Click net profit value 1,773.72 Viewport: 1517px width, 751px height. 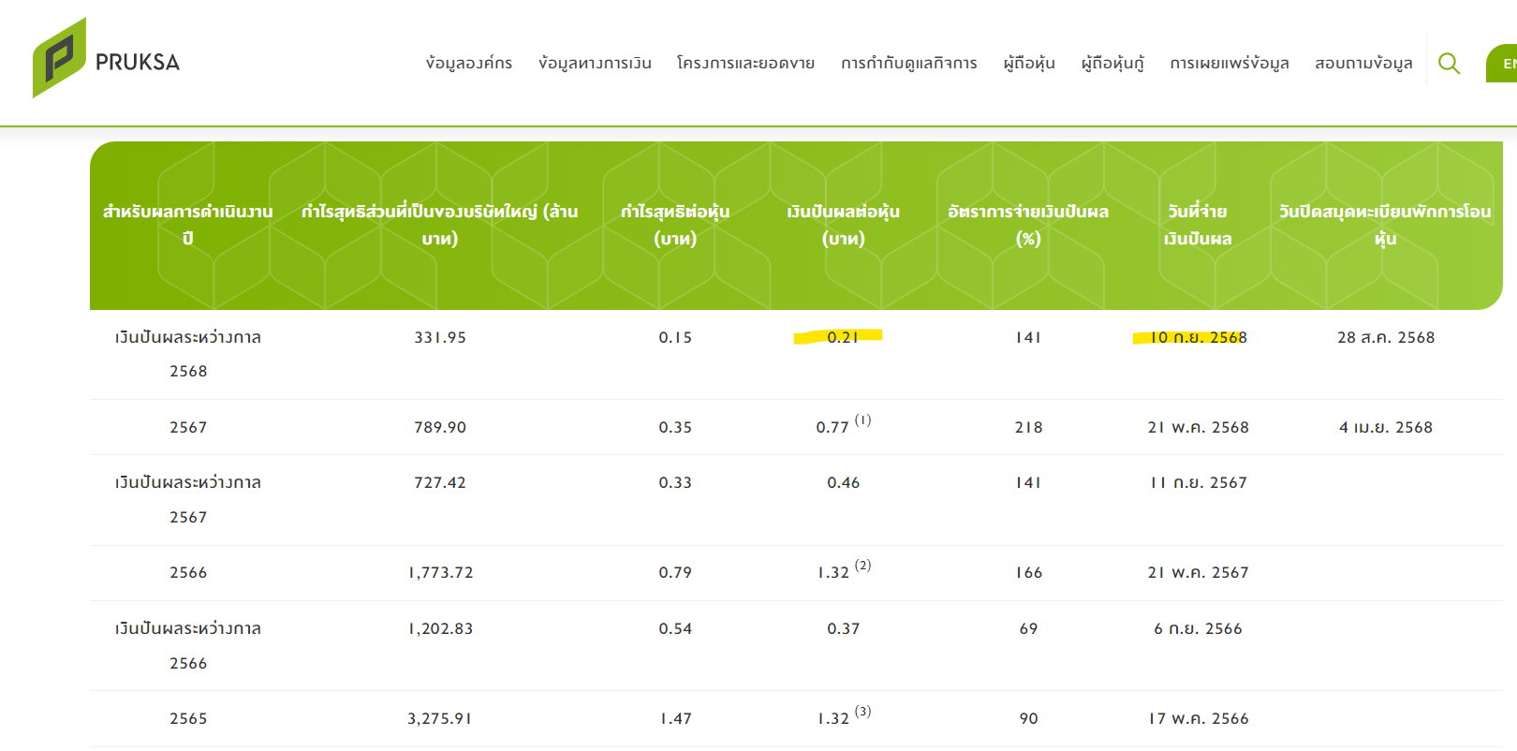[x=440, y=572]
